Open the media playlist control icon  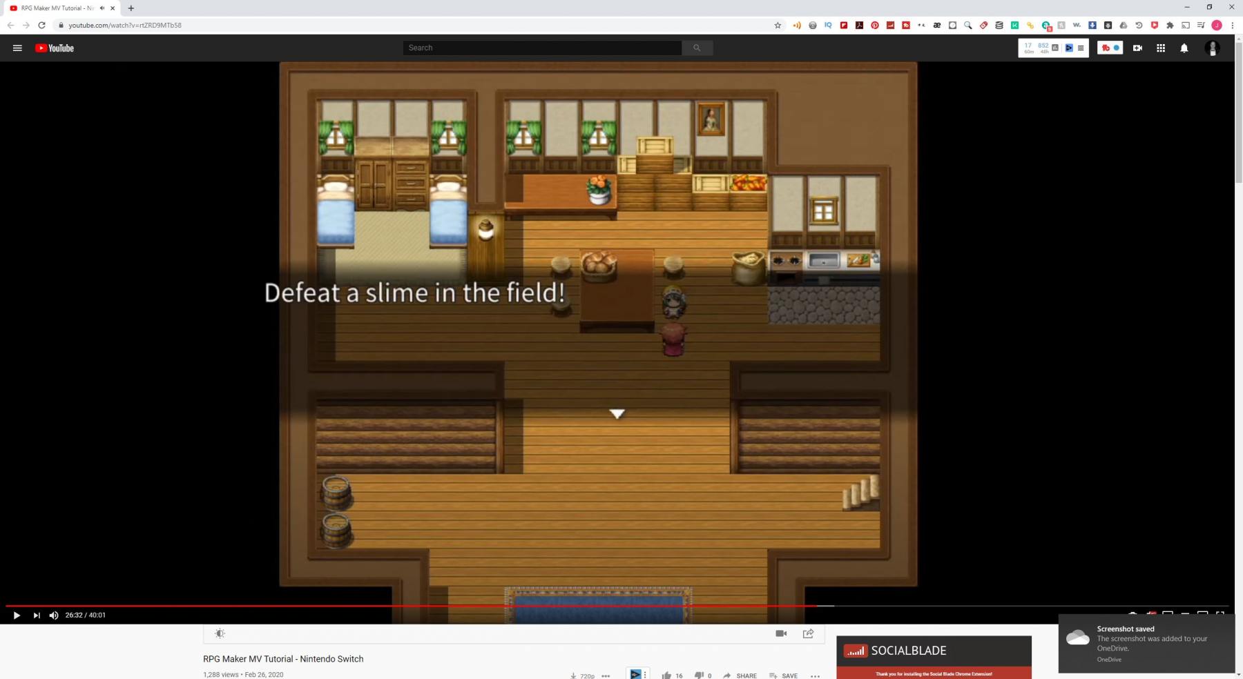[x=1201, y=25]
